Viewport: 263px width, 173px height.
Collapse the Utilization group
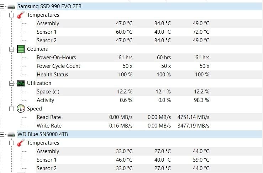pyautogui.click(x=11, y=83)
